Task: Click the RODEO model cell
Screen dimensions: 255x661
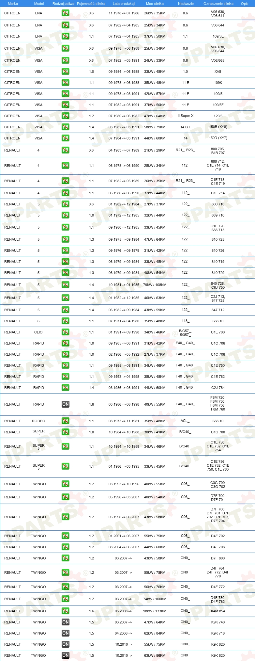Action: [38, 421]
